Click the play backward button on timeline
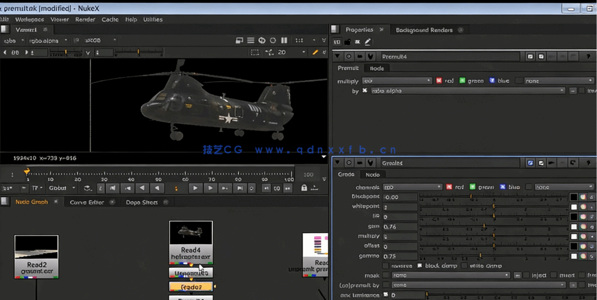The height and width of the screenshot is (300, 597). [157, 188]
